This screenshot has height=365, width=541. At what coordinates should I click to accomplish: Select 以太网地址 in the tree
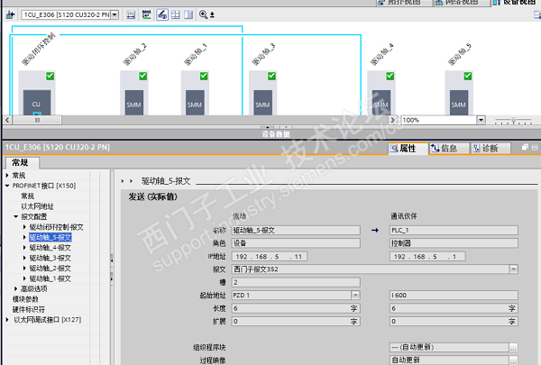tap(37, 206)
